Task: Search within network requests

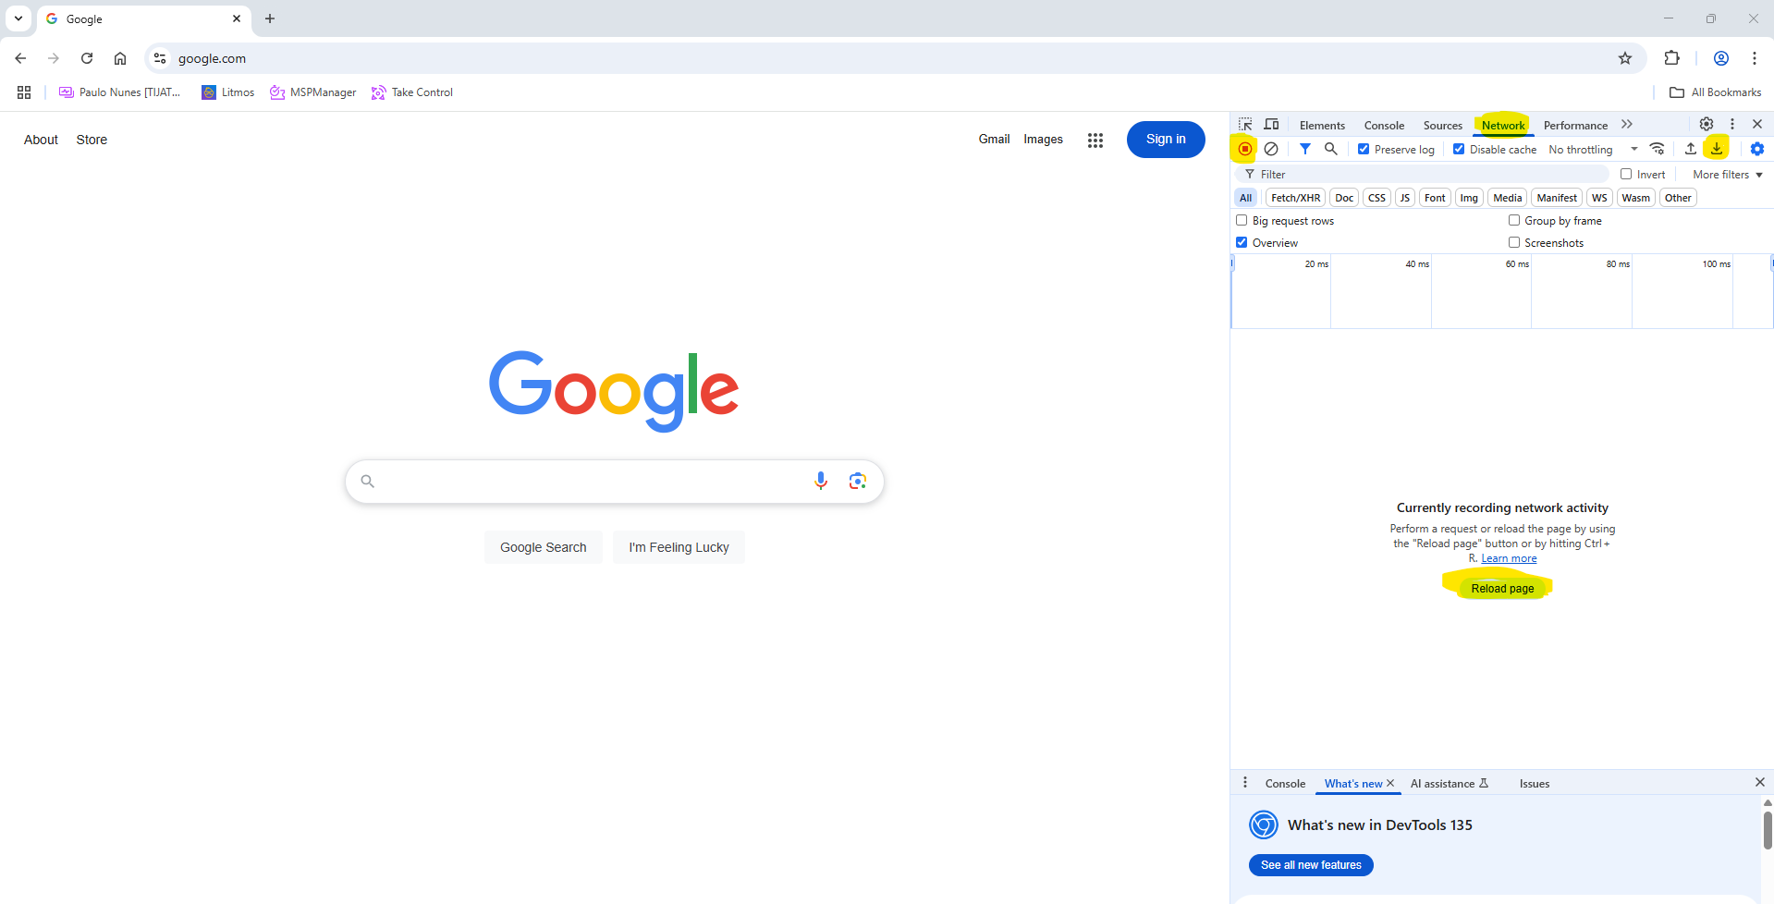Action: [1331, 148]
